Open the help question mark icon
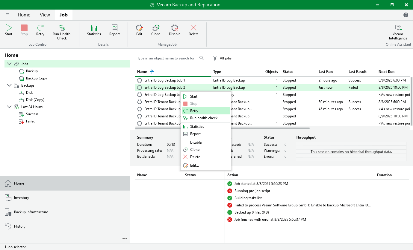The image size is (413, 250). click(x=406, y=15)
